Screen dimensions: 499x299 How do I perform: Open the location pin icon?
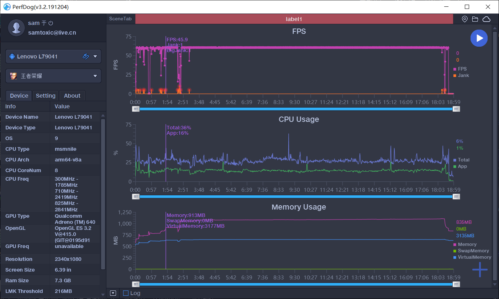(464, 19)
